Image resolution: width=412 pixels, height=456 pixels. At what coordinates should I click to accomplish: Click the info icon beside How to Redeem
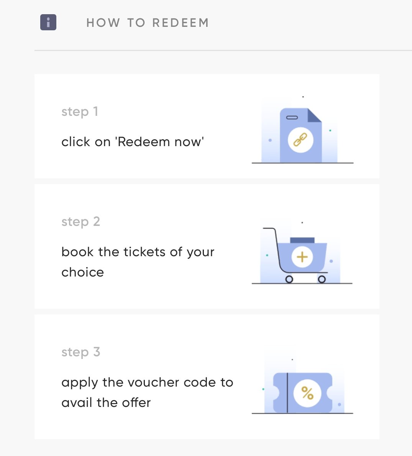(48, 22)
